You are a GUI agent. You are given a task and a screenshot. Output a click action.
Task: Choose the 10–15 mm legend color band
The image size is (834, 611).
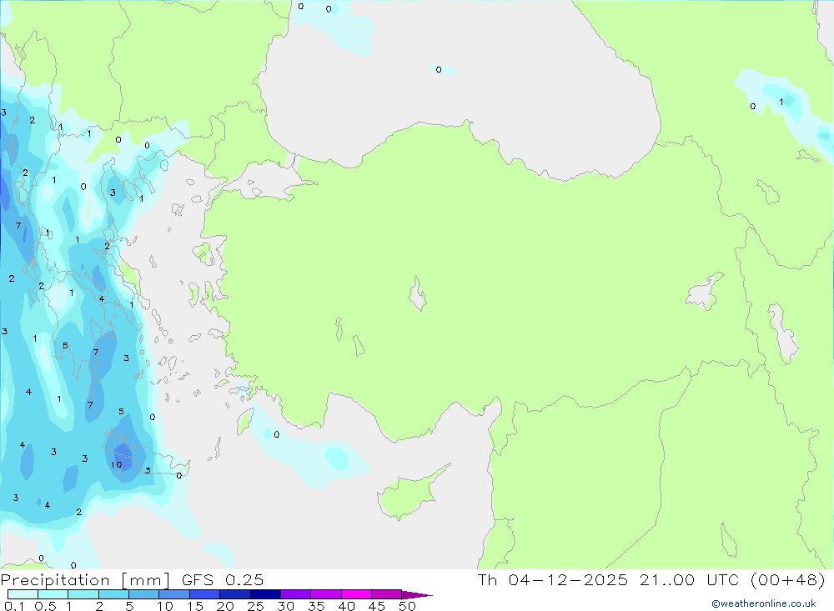coord(174,594)
